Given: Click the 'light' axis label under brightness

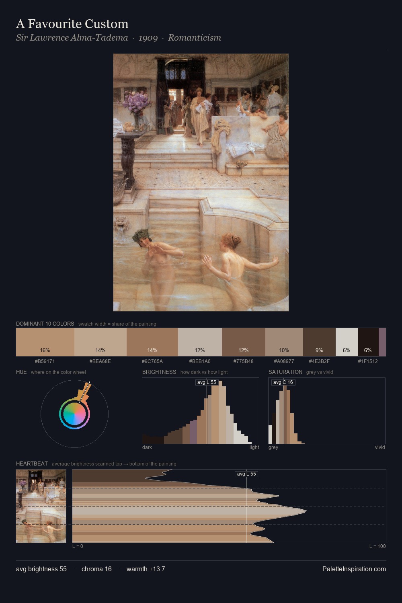Looking at the screenshot, I should 254,447.
